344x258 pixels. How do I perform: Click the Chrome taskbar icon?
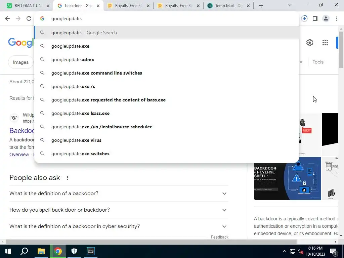58,251
